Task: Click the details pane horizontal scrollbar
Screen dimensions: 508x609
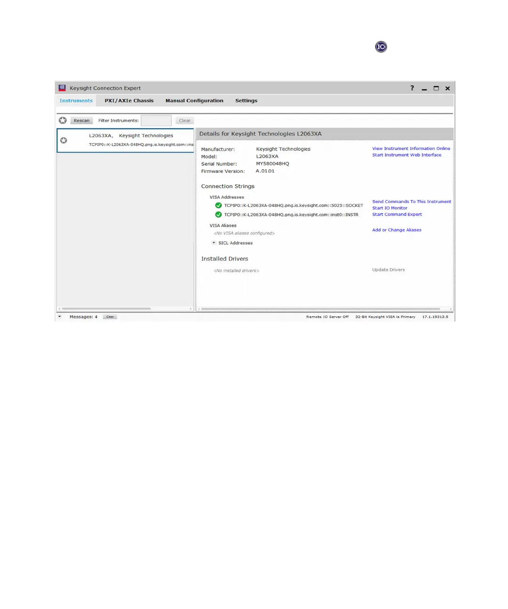Action: tap(320, 309)
